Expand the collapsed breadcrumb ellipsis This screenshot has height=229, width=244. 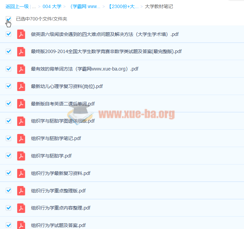point(34,6)
